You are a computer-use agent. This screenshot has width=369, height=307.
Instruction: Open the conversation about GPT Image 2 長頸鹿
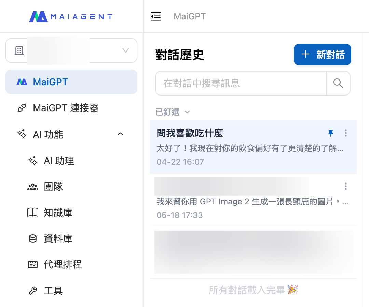tap(253, 200)
